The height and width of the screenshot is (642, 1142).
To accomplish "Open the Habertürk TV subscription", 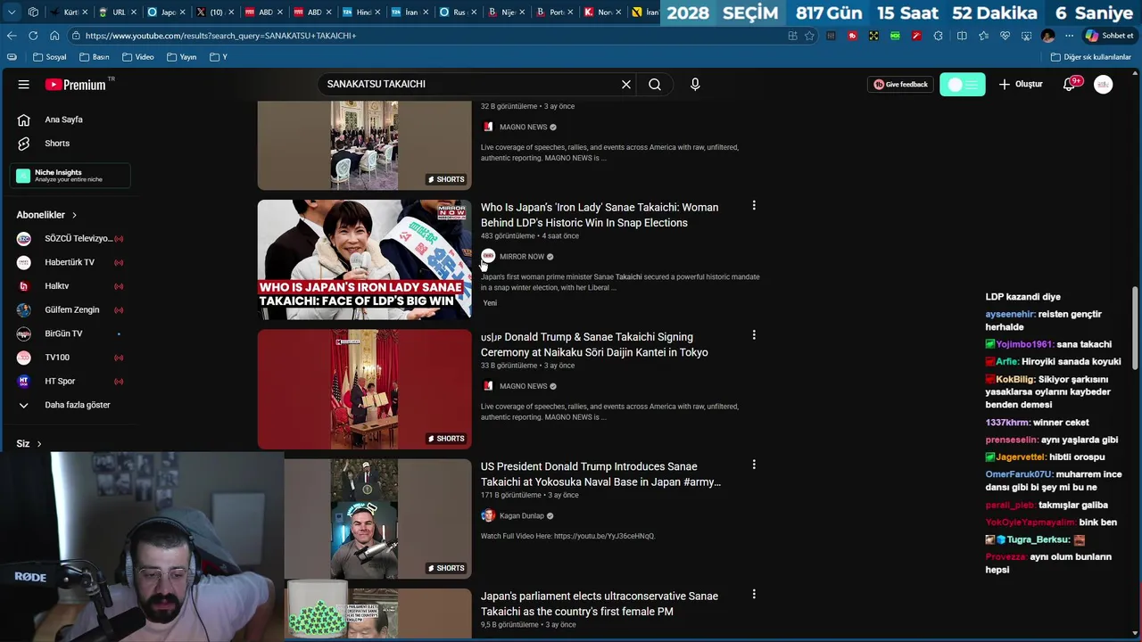I will click(69, 262).
